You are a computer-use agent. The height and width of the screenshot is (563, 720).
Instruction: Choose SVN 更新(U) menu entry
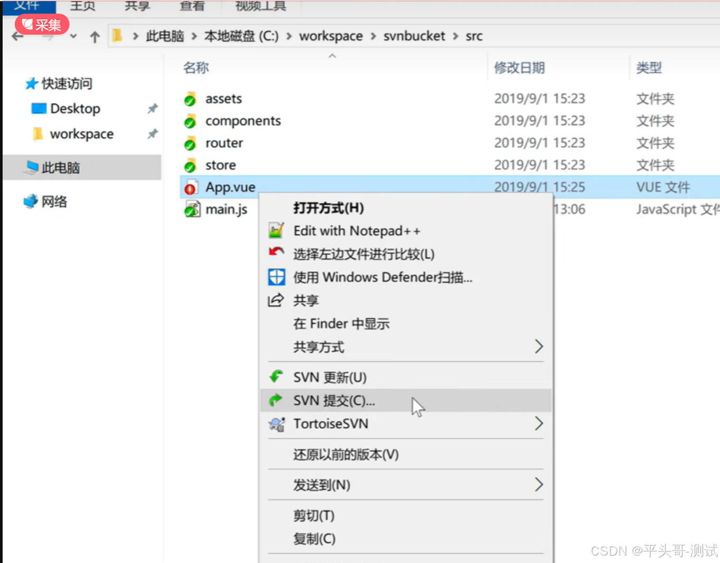pyautogui.click(x=405, y=377)
